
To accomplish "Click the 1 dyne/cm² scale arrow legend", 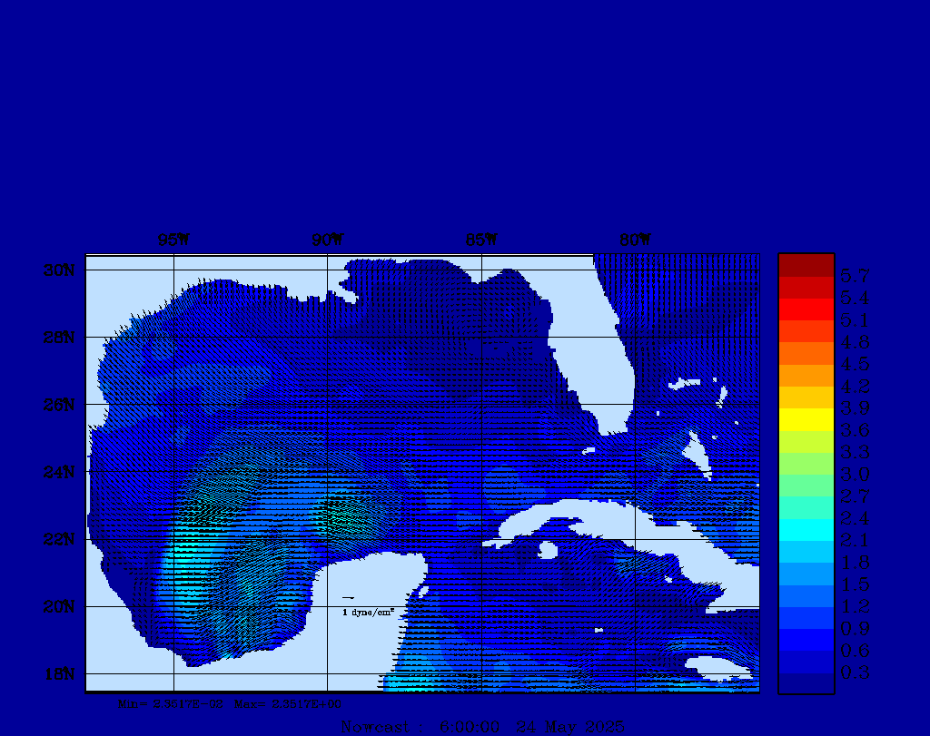I will click(365, 605).
